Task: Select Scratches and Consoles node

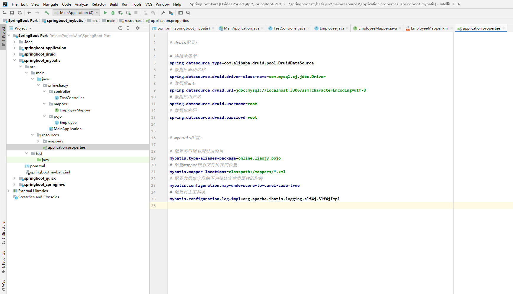Action: point(39,197)
